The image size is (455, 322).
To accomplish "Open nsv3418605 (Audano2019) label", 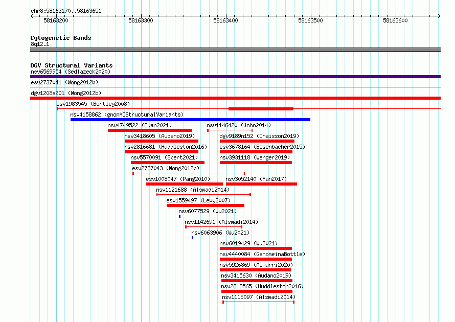I will click(160, 136).
